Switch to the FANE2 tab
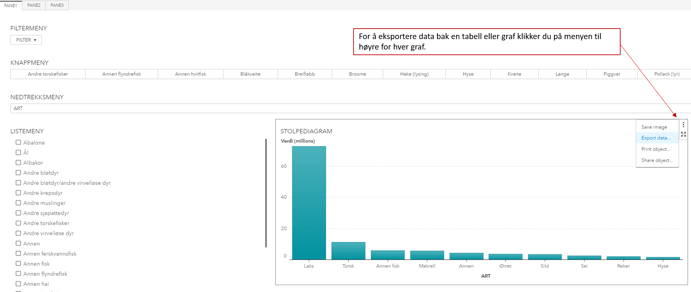The width and height of the screenshot is (691, 292). point(34,5)
